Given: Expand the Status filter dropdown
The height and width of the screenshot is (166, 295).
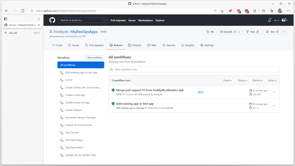Looking at the screenshot, I should pos(242,81).
